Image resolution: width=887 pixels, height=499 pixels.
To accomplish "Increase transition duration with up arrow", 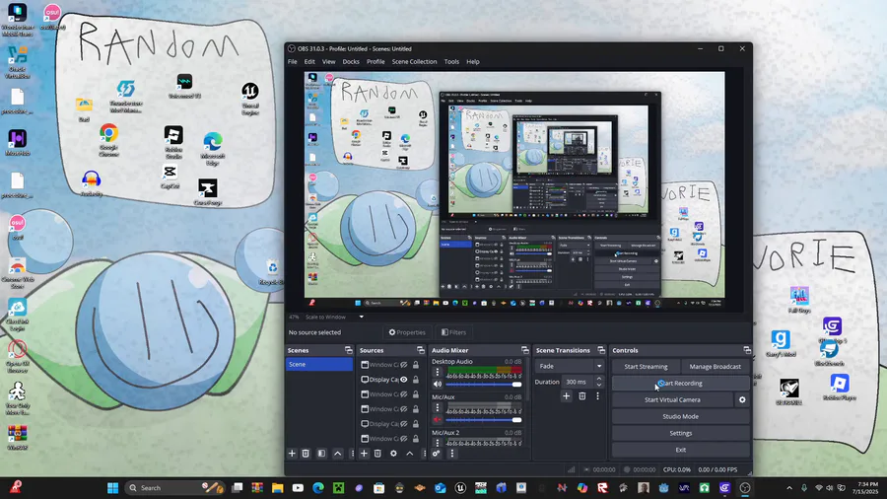I will 599,379.
